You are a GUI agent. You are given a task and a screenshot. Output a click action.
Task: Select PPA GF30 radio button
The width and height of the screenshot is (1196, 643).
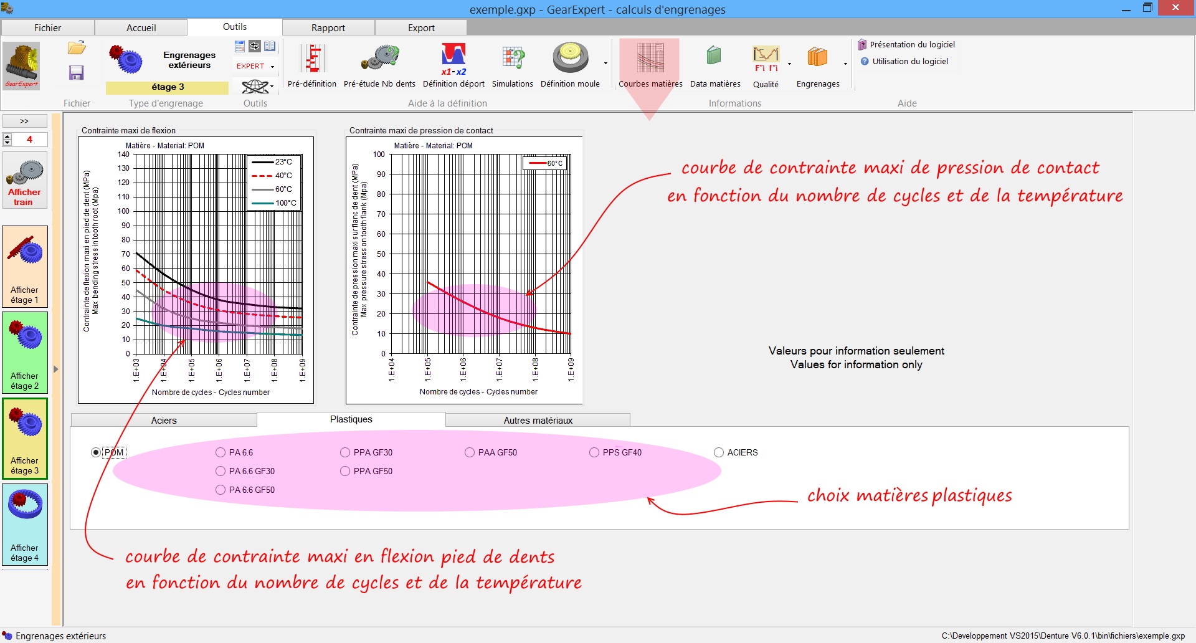pyautogui.click(x=345, y=452)
